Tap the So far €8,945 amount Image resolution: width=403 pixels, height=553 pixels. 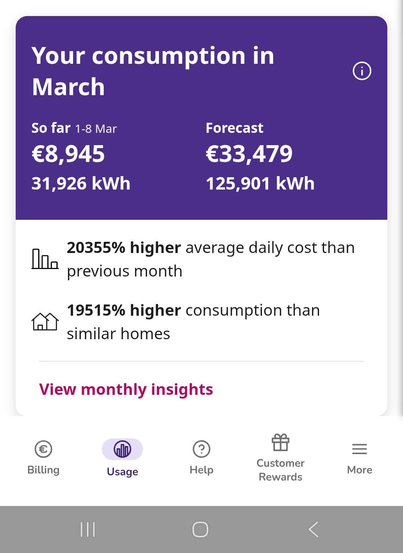click(x=68, y=154)
